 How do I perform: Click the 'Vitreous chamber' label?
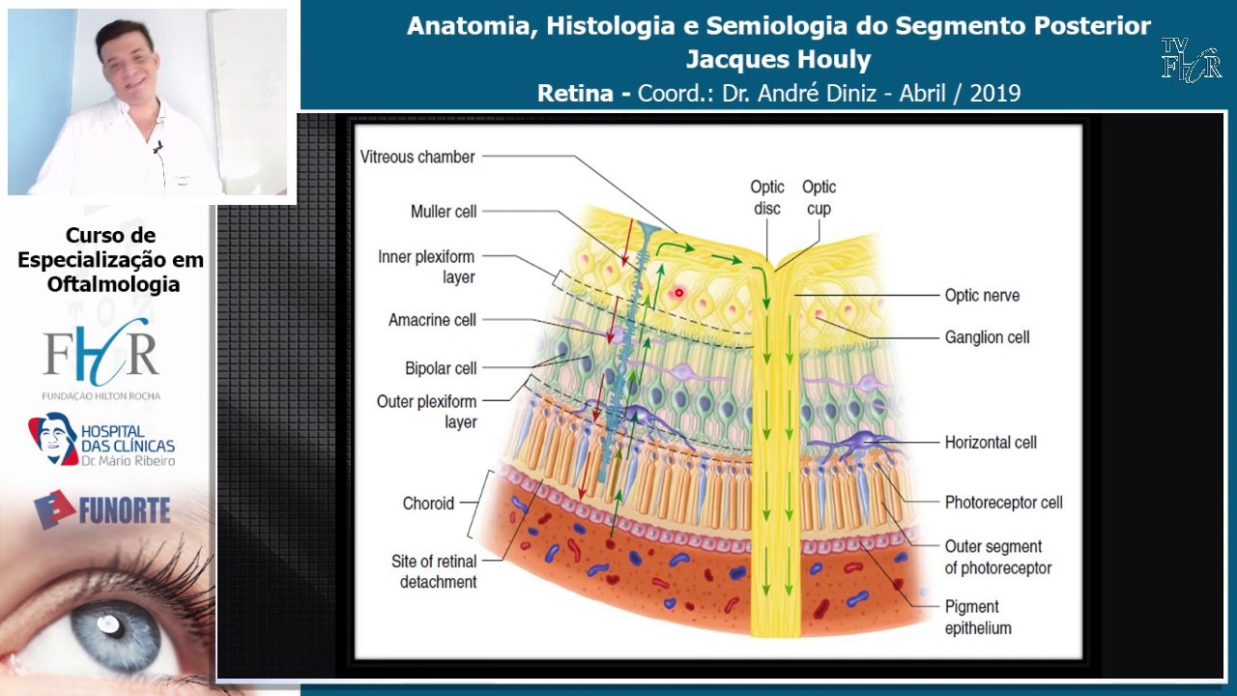click(417, 157)
